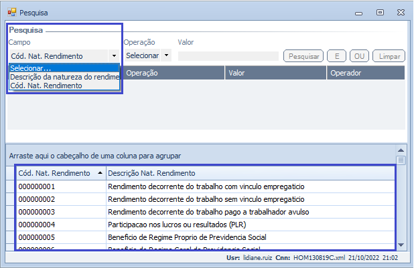Click the scroll down arrow of results grid

(x=401, y=245)
